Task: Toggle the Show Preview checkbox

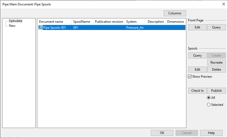Action: coord(190,77)
